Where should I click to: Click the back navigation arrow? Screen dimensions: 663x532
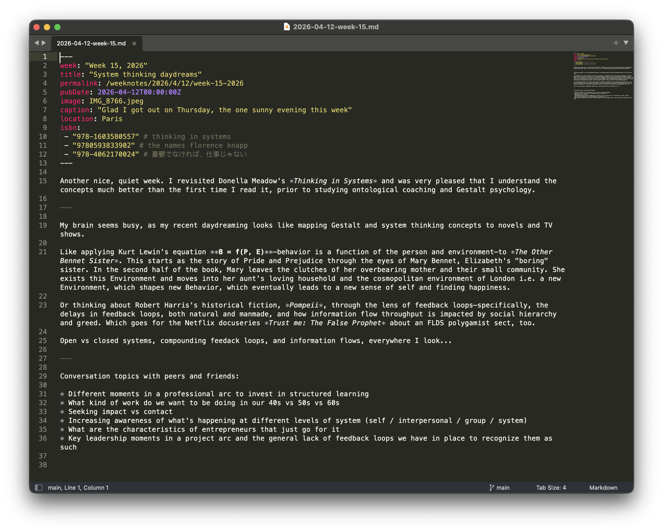tap(36, 43)
